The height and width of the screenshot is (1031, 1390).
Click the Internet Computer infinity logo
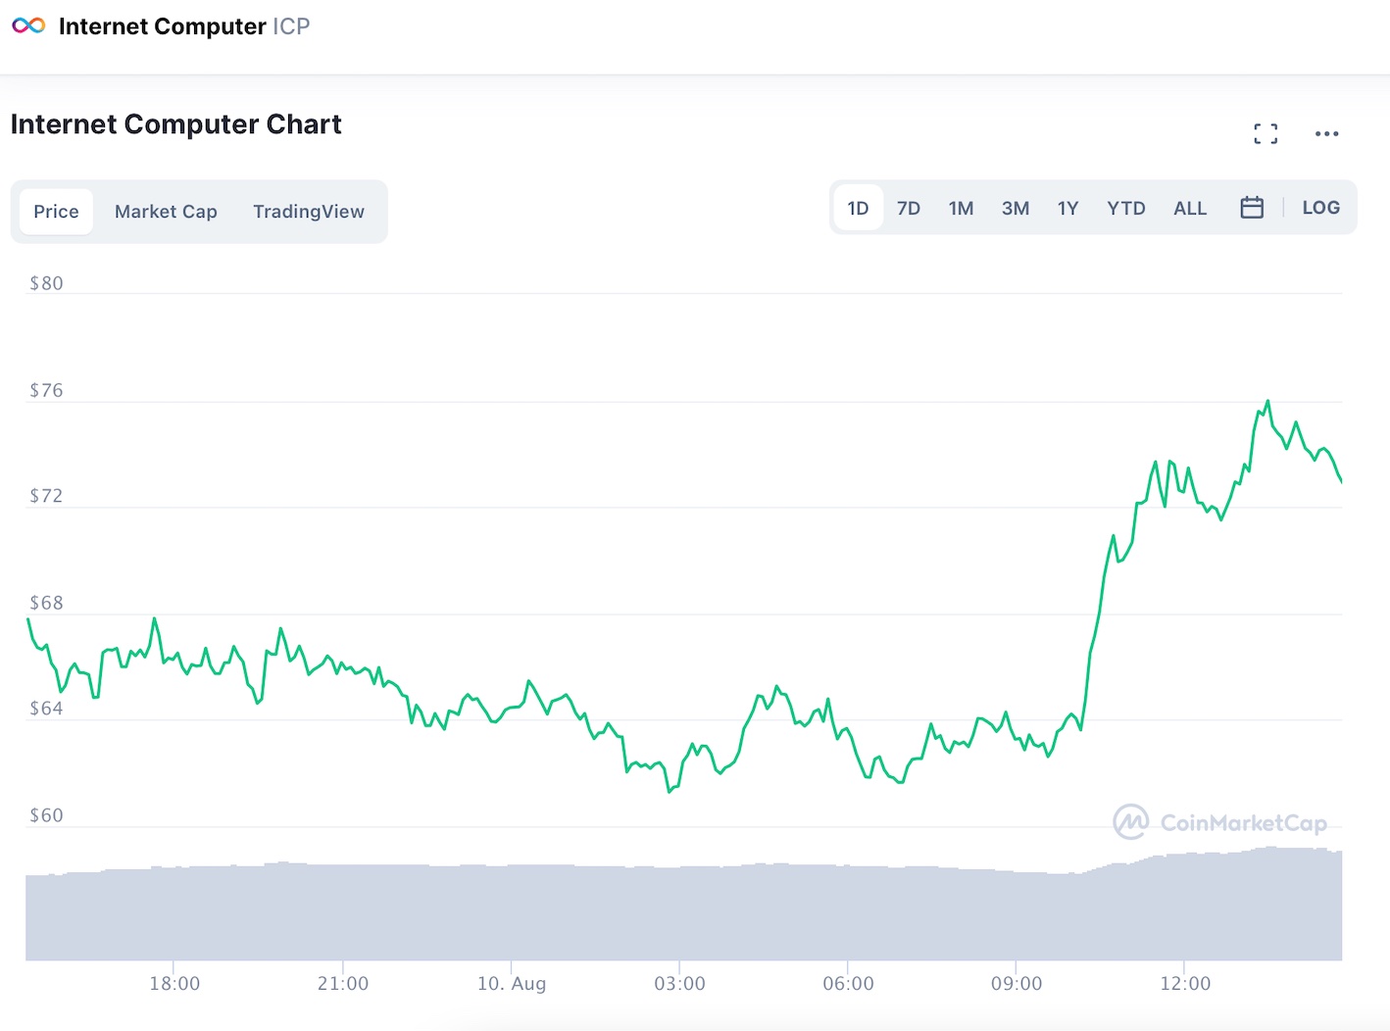[28, 25]
